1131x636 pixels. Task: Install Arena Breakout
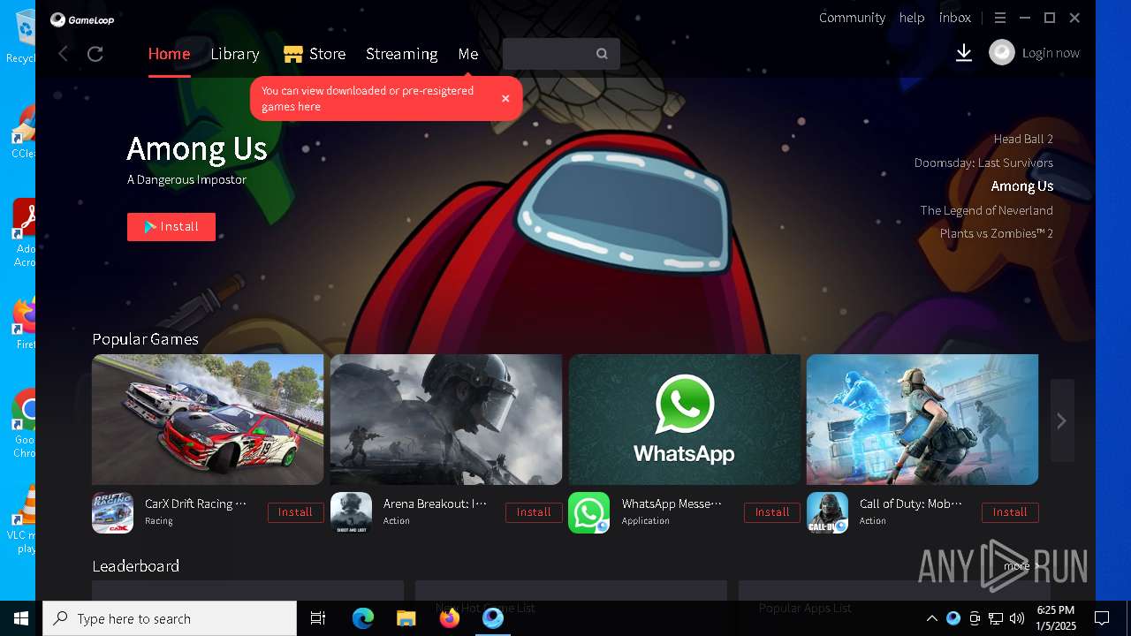coord(534,512)
